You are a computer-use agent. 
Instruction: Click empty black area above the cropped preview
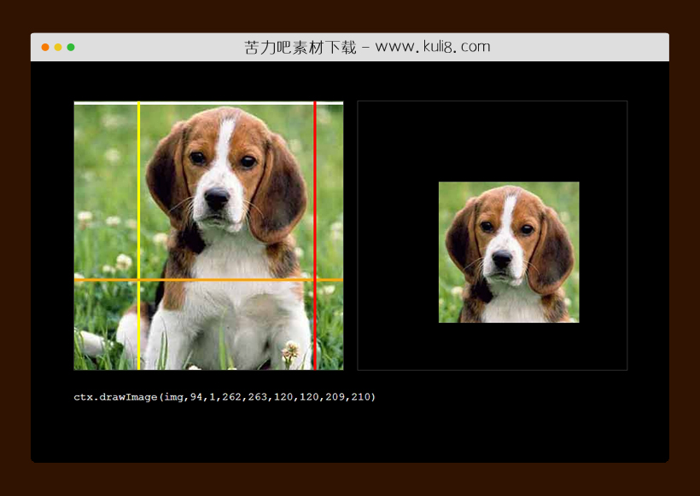492,141
